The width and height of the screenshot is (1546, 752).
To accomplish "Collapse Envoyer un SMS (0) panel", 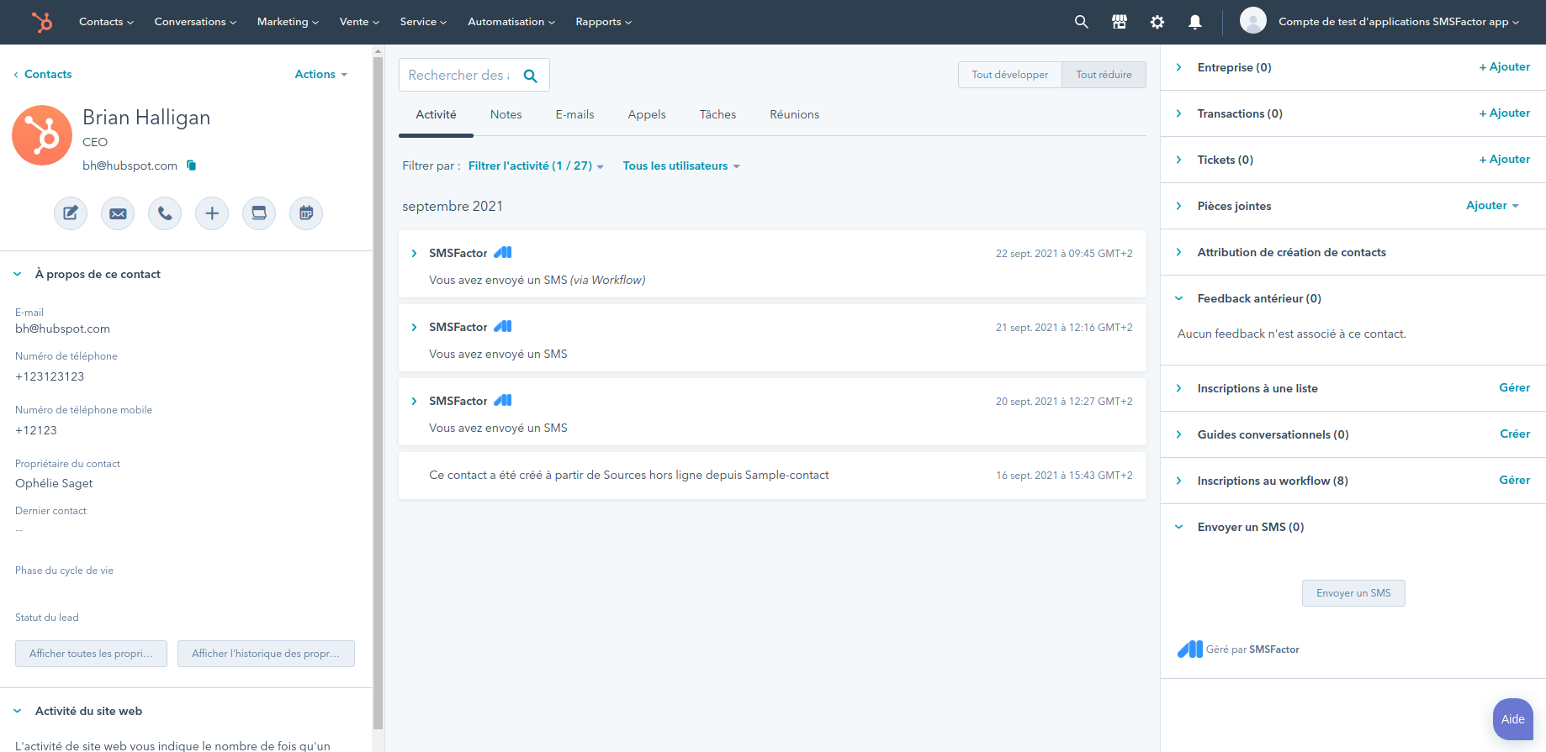I will pyautogui.click(x=1179, y=527).
